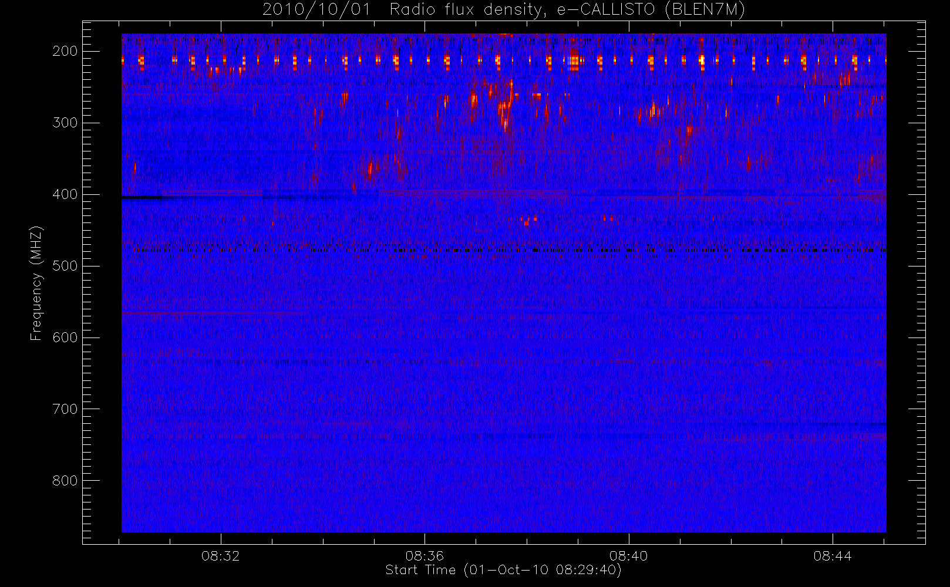
Task: Click the 08:40 time tick label
Action: point(628,556)
